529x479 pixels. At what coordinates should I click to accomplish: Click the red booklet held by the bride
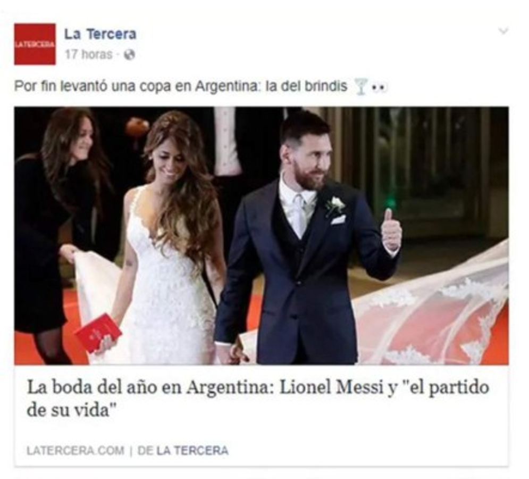pyautogui.click(x=98, y=333)
